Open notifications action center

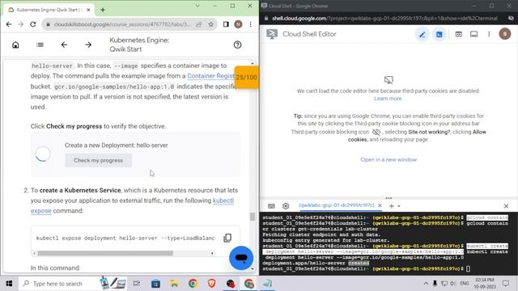tap(506, 284)
